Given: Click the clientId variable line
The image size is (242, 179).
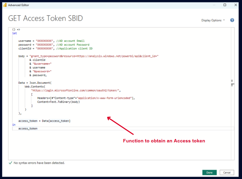Looking at the screenshot, I should click(x=55, y=48).
